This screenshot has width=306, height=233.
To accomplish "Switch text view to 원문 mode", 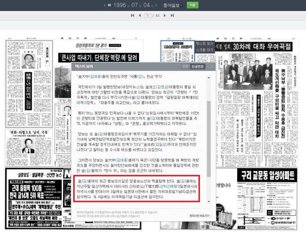I will pos(185,67).
